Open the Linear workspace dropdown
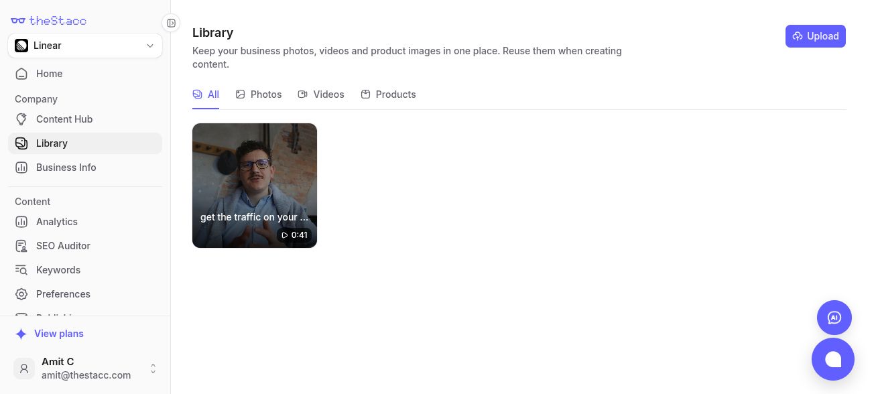 point(85,46)
